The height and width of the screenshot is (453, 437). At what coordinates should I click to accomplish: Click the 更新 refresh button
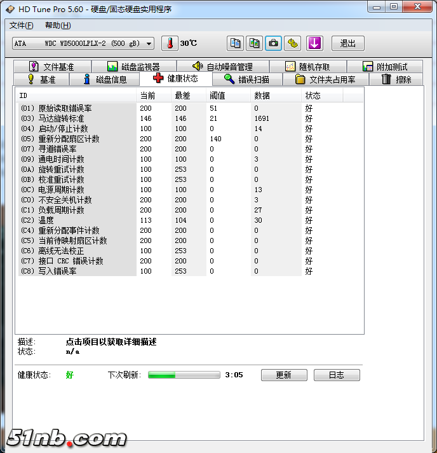pyautogui.click(x=284, y=375)
